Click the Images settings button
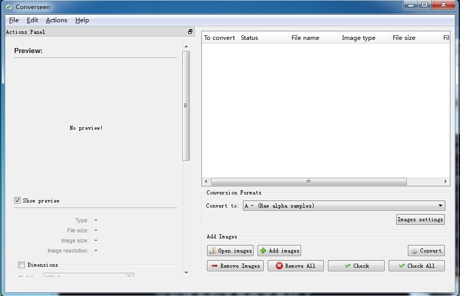 [420, 219]
